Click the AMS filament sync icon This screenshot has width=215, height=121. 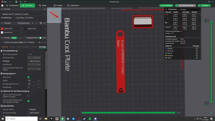point(41,23)
